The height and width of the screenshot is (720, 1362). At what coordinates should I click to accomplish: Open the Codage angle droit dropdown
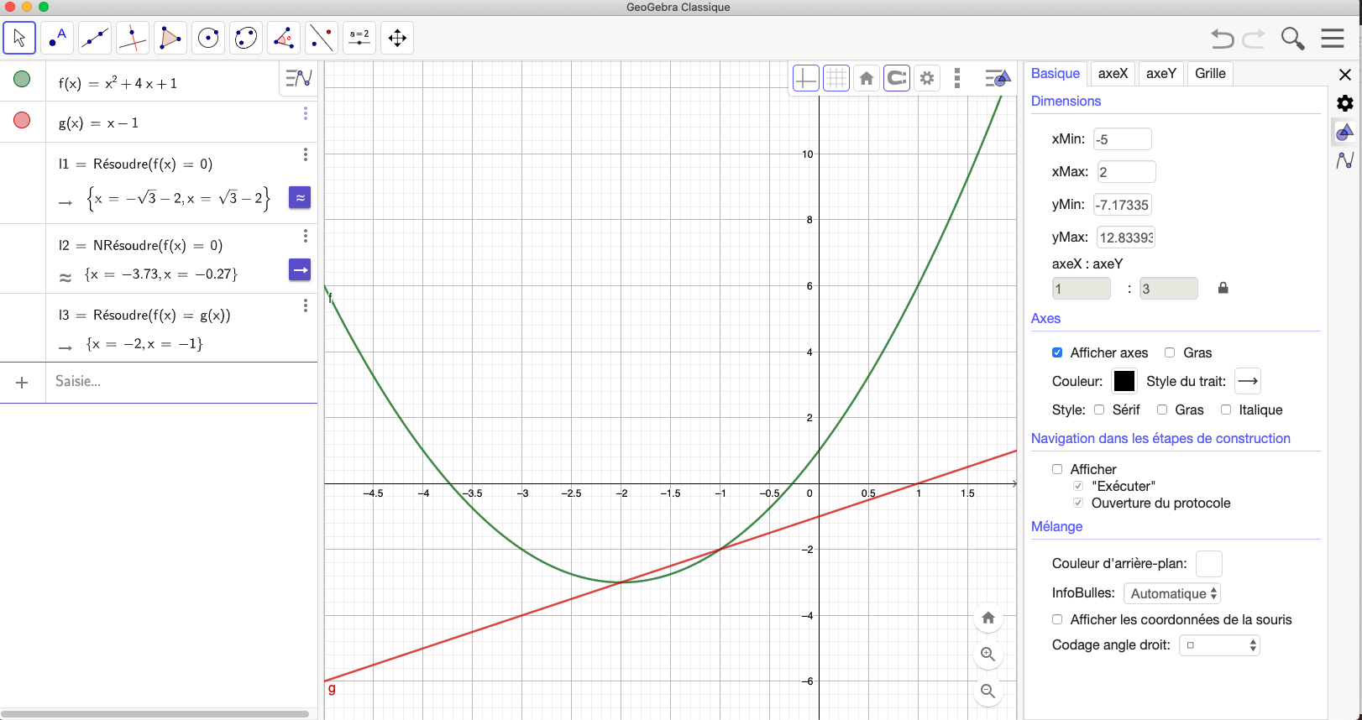coord(1220,645)
